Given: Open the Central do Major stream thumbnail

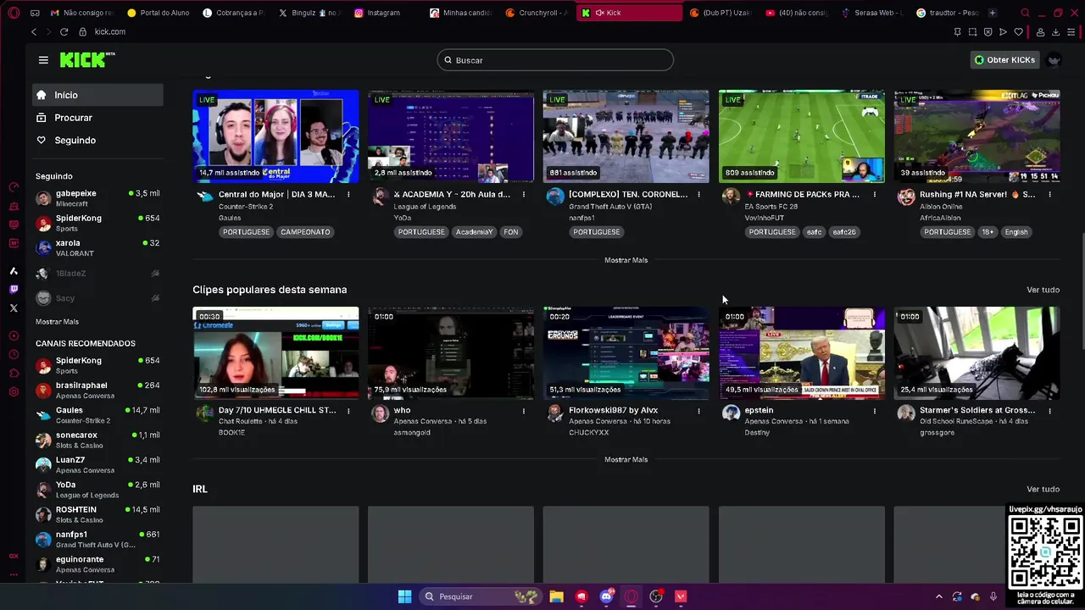Looking at the screenshot, I should tap(275, 136).
